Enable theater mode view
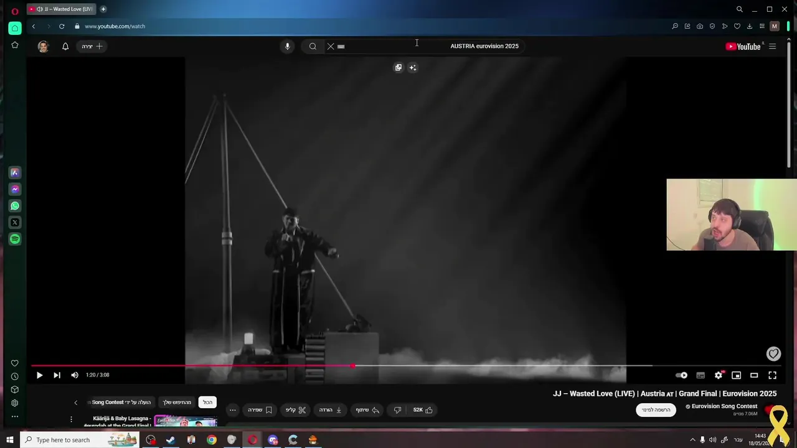The image size is (797, 448). point(754,375)
